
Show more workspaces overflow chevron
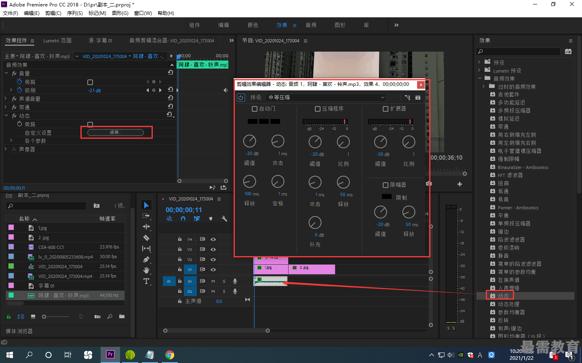pos(396,25)
